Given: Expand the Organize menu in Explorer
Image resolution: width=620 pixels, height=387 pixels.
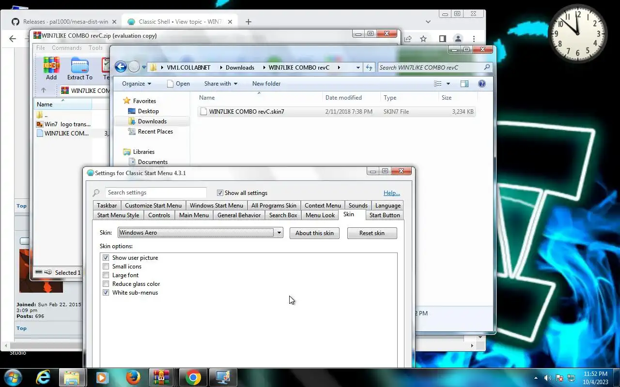Looking at the screenshot, I should (x=137, y=84).
